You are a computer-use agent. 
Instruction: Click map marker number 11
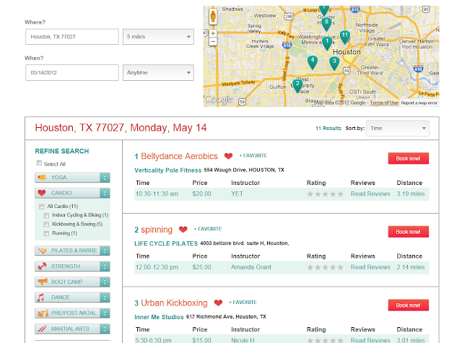click(x=345, y=37)
